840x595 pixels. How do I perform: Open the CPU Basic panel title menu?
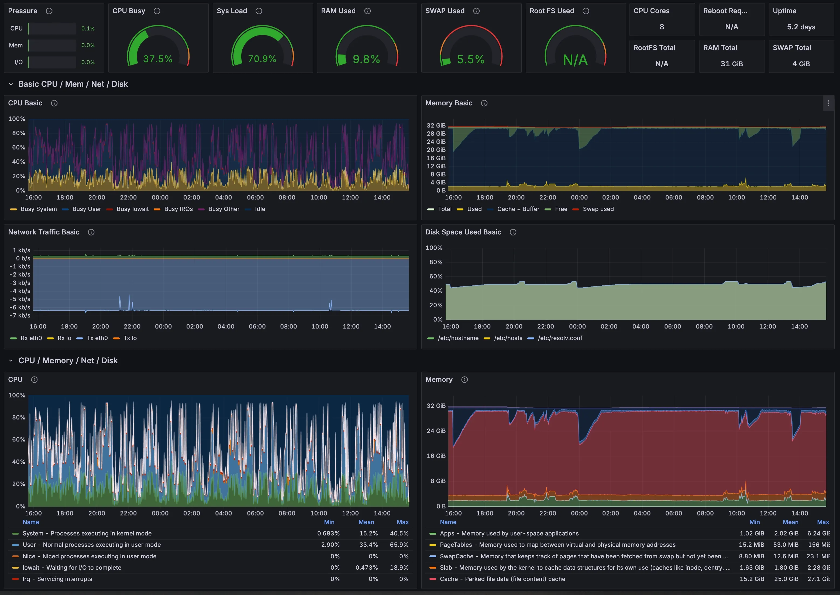[25, 103]
